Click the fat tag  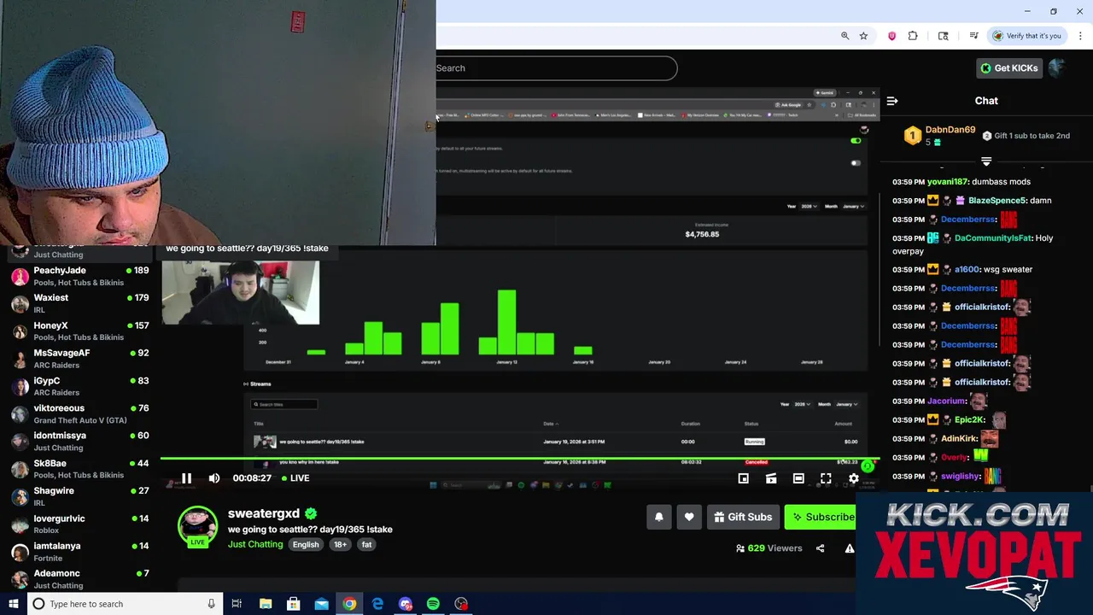click(x=366, y=545)
